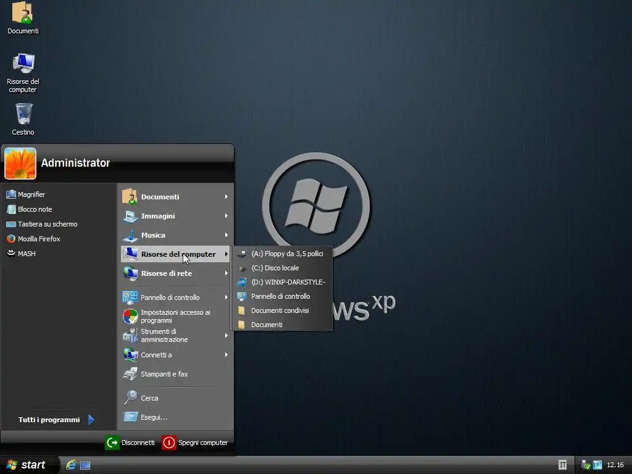Launch Internet Explorer from quick launch
Image resolution: width=632 pixels, height=474 pixels.
point(71,465)
